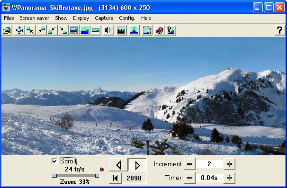Open the Screen saver menu
Screen dimensions: 287x188
(x=35, y=18)
